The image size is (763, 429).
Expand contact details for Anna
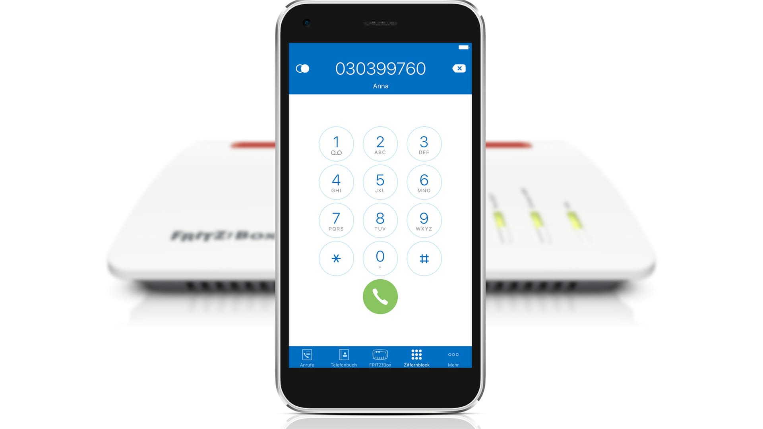pyautogui.click(x=380, y=85)
